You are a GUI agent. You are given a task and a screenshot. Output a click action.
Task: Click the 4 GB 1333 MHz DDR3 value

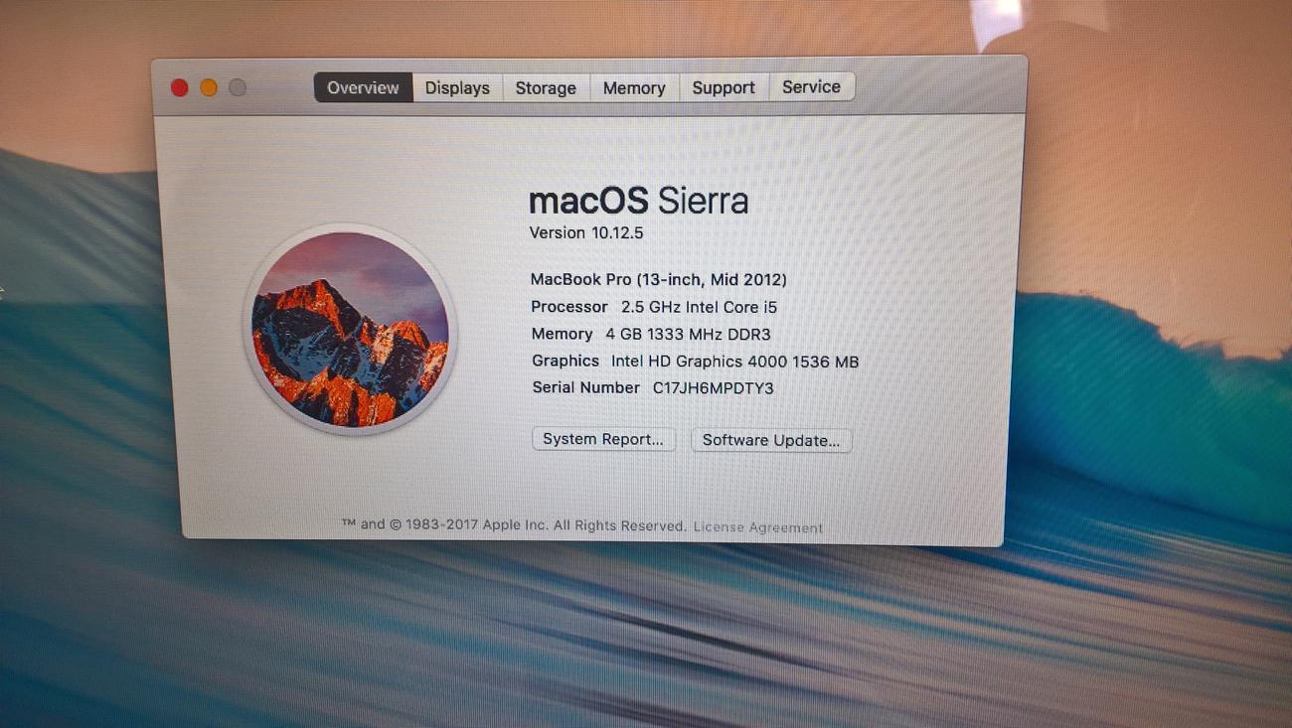click(x=688, y=334)
